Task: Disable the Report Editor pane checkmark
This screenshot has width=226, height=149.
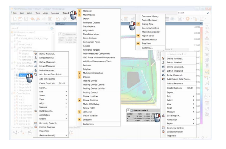Action: [x=138, y=36]
